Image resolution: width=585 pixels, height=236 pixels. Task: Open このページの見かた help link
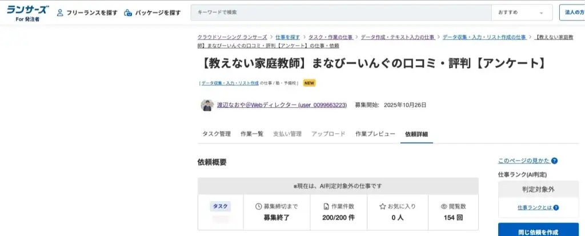(524, 161)
